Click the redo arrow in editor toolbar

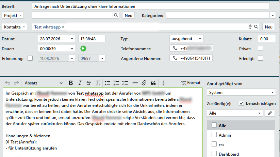(x=16, y=83)
